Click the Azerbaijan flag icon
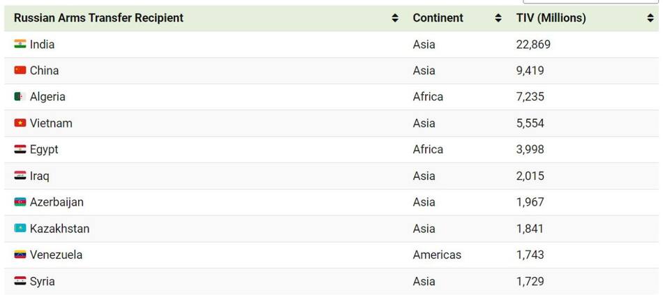 point(20,202)
